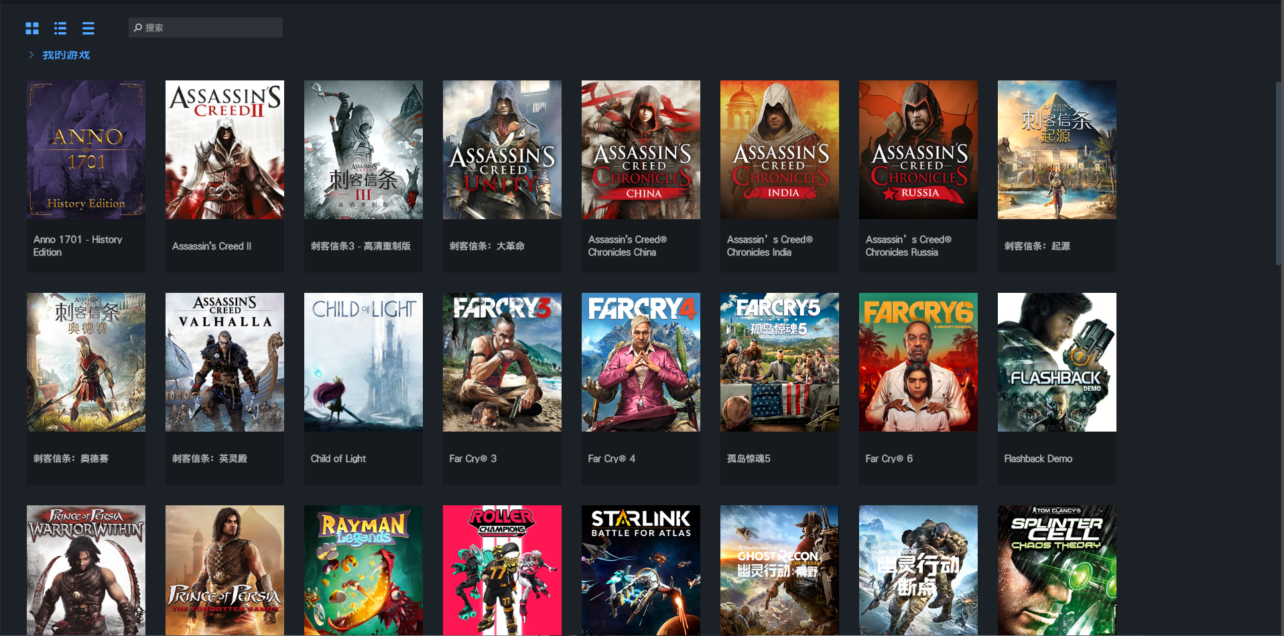The image size is (1284, 636).
Task: Click the '刺客信条：英灵殿' title text
Action: pyautogui.click(x=210, y=458)
